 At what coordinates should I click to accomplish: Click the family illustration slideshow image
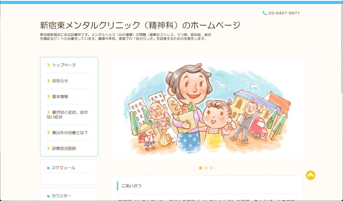[207, 107]
